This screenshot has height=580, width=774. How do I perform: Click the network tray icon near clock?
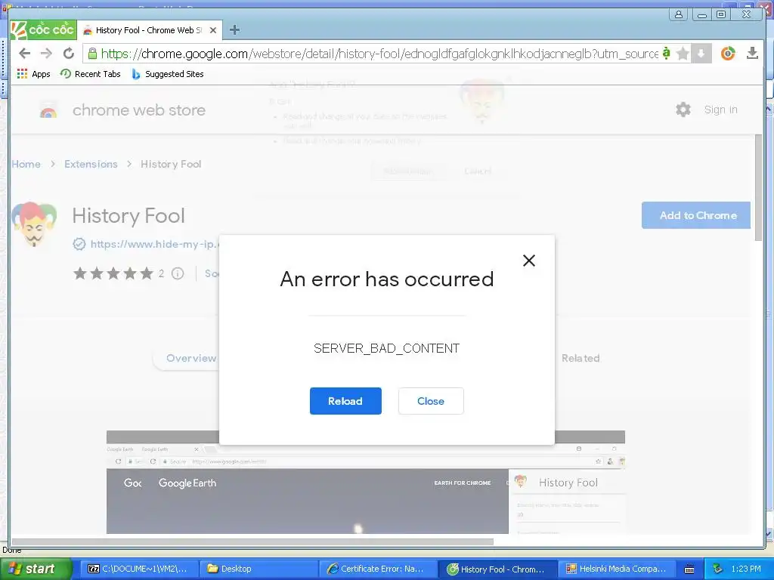718,569
